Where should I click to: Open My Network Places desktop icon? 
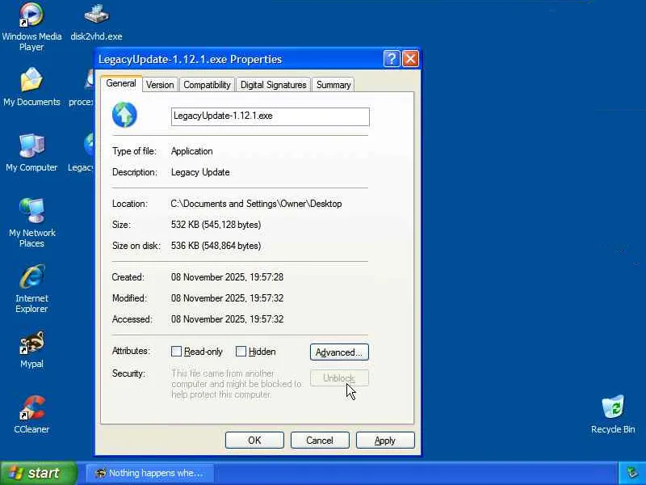31,223
